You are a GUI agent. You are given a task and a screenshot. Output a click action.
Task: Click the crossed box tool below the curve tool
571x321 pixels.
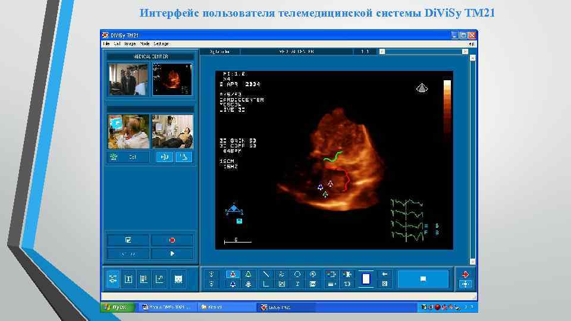(x=281, y=284)
